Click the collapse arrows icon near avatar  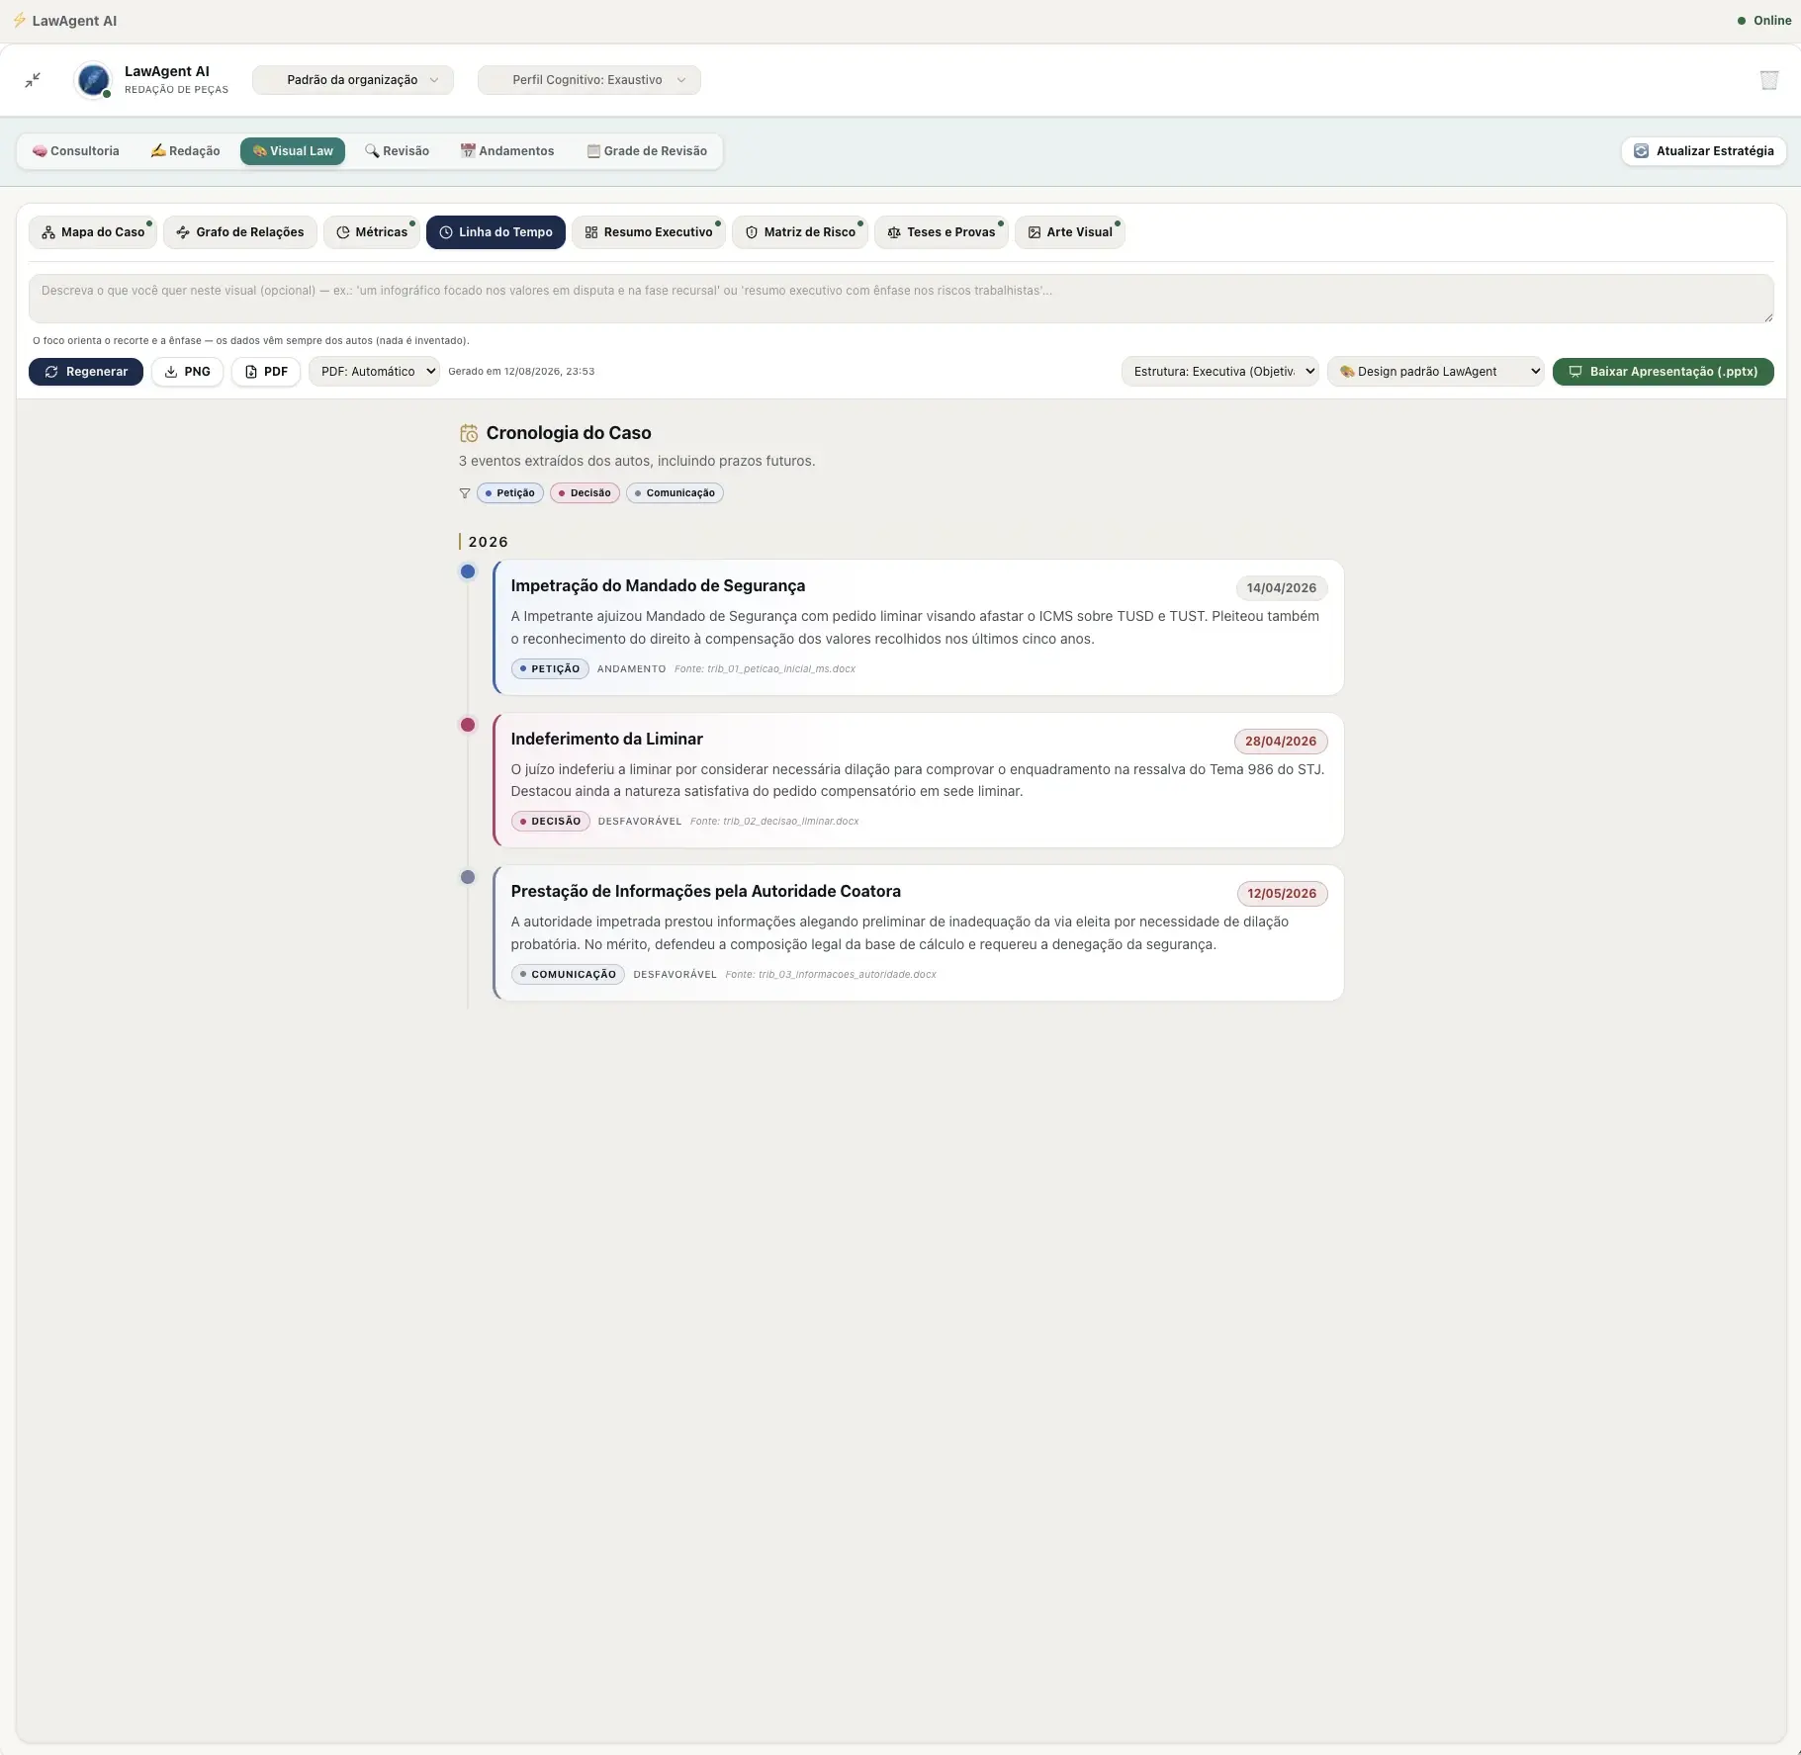[33, 80]
